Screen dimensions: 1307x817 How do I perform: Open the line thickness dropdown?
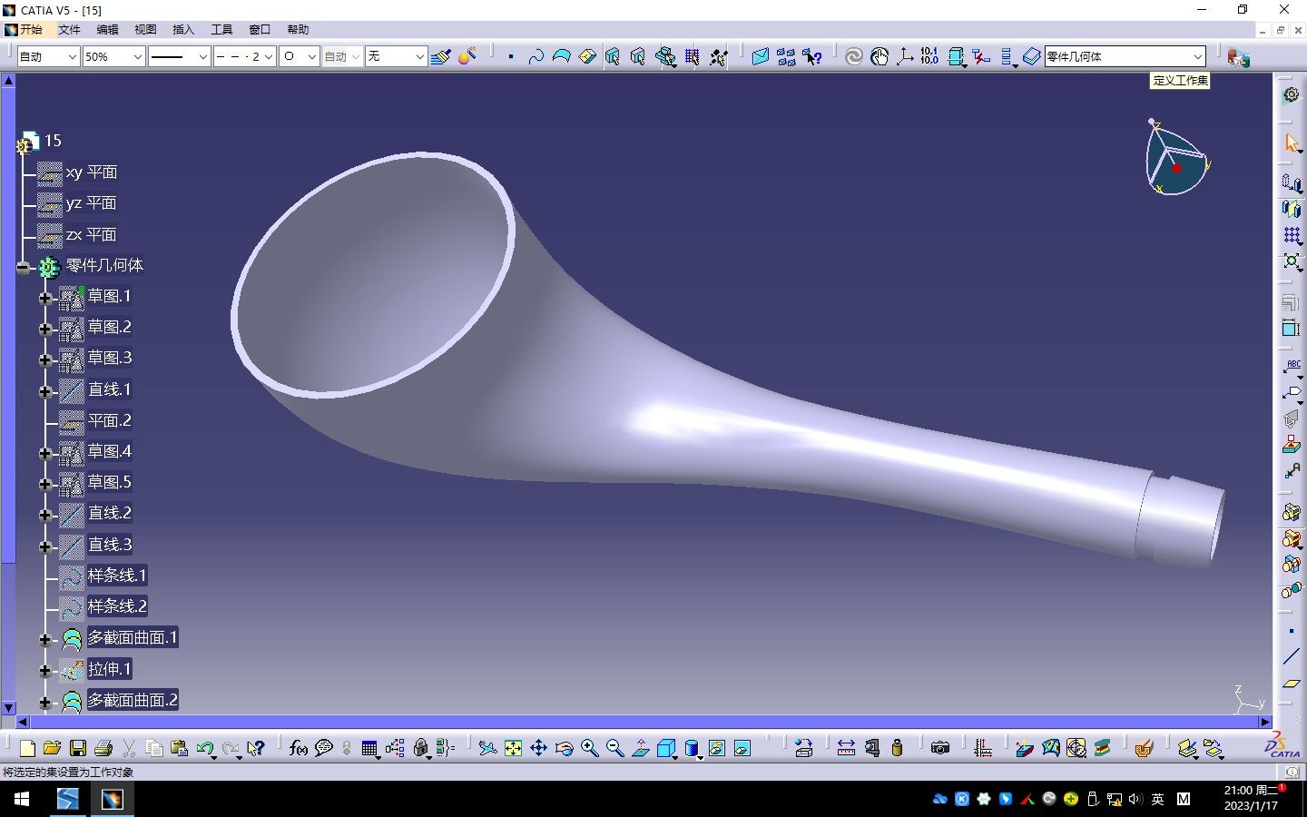pyautogui.click(x=179, y=56)
